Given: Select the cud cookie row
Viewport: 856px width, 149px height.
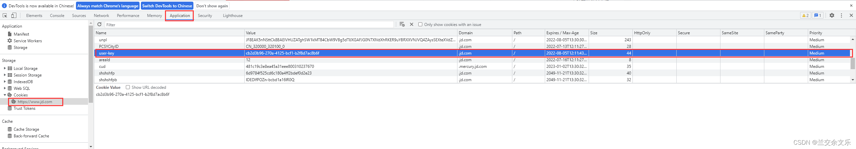Looking at the screenshot, I should click(473, 66).
